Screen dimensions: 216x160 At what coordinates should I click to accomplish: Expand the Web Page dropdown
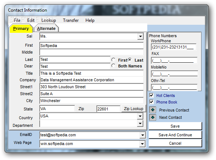tap(143, 144)
